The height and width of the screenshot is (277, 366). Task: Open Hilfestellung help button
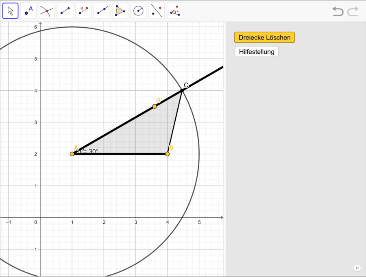257,52
